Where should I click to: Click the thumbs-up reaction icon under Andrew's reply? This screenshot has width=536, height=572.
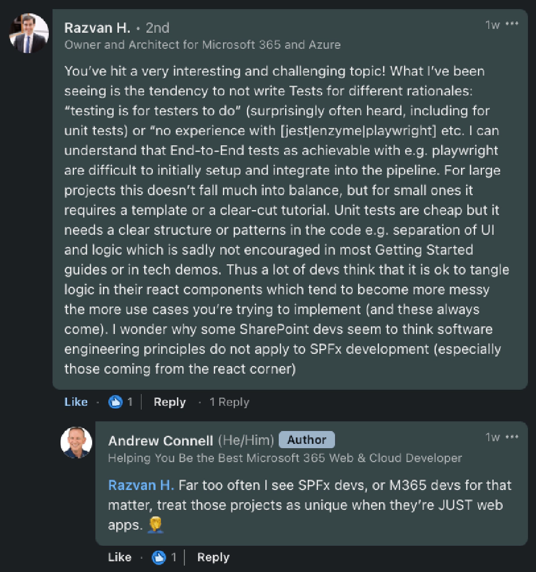pos(159,557)
